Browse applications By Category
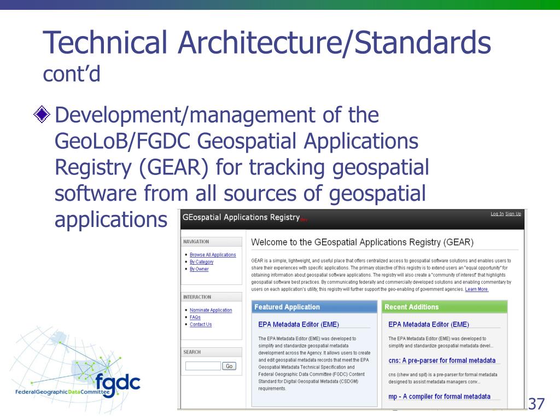The width and height of the screenshot is (560, 420). [x=201, y=262]
